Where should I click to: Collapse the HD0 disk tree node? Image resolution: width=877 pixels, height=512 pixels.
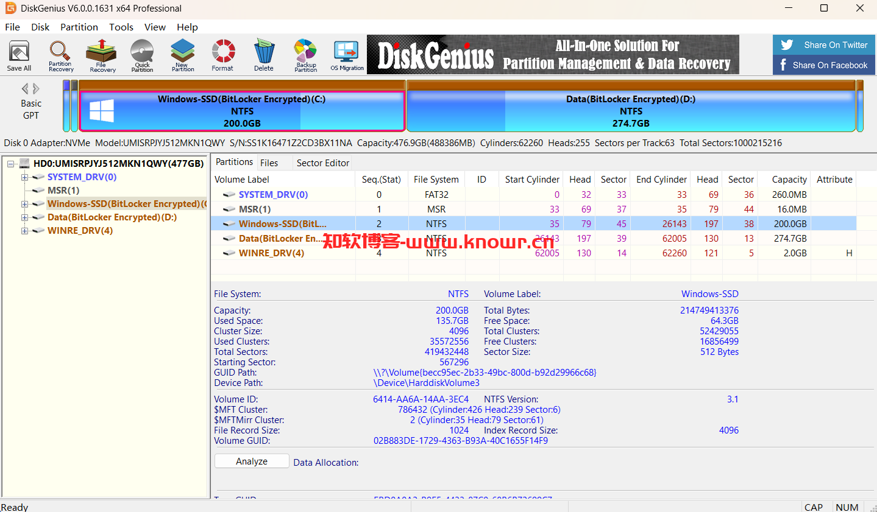11,164
